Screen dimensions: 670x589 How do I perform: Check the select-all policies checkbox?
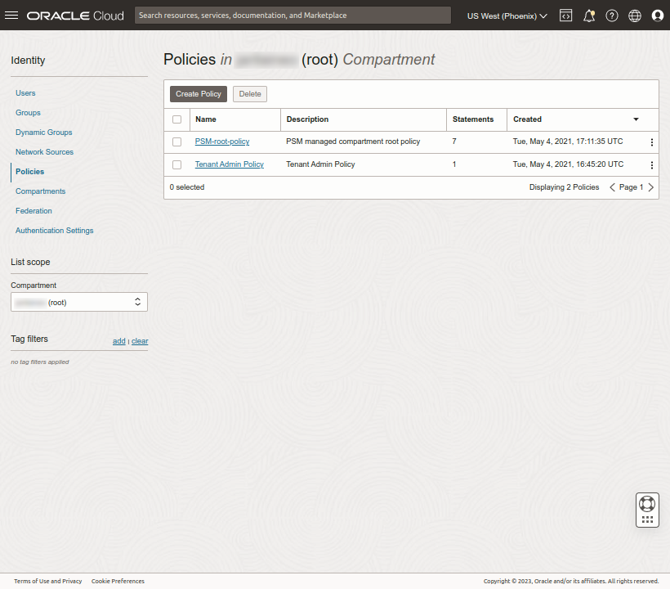(x=177, y=119)
